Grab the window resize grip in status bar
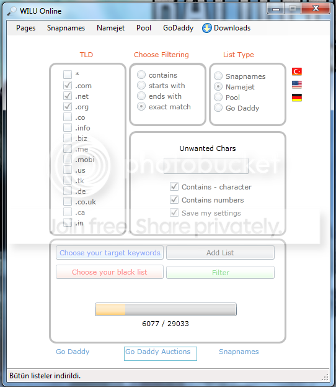336x387 pixels. pos(325,377)
